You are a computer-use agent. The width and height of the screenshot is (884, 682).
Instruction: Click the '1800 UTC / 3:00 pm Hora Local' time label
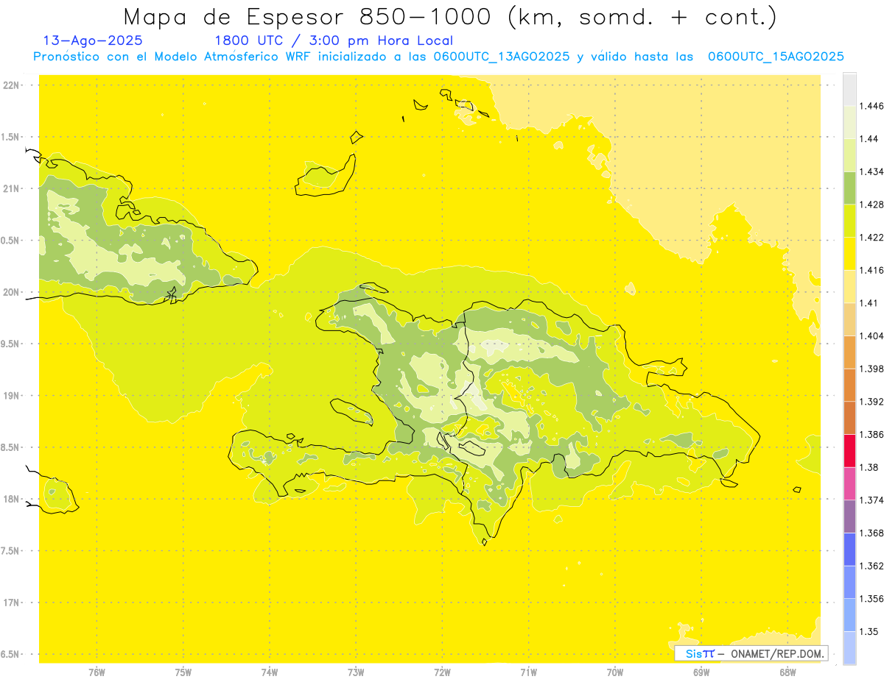(334, 41)
